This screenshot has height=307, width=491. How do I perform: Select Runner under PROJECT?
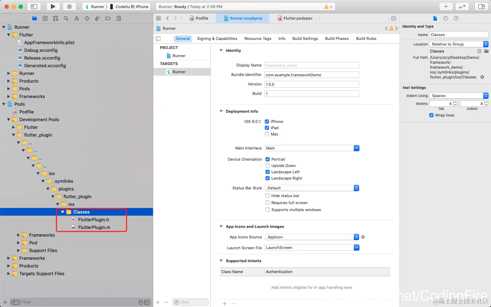[179, 56]
